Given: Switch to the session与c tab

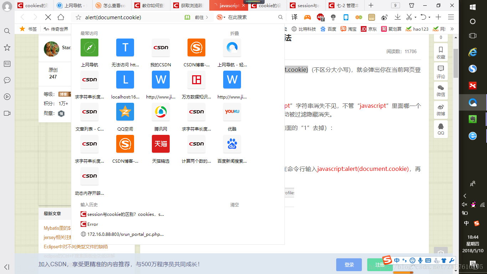Looking at the screenshot, I should [x=306, y=5].
